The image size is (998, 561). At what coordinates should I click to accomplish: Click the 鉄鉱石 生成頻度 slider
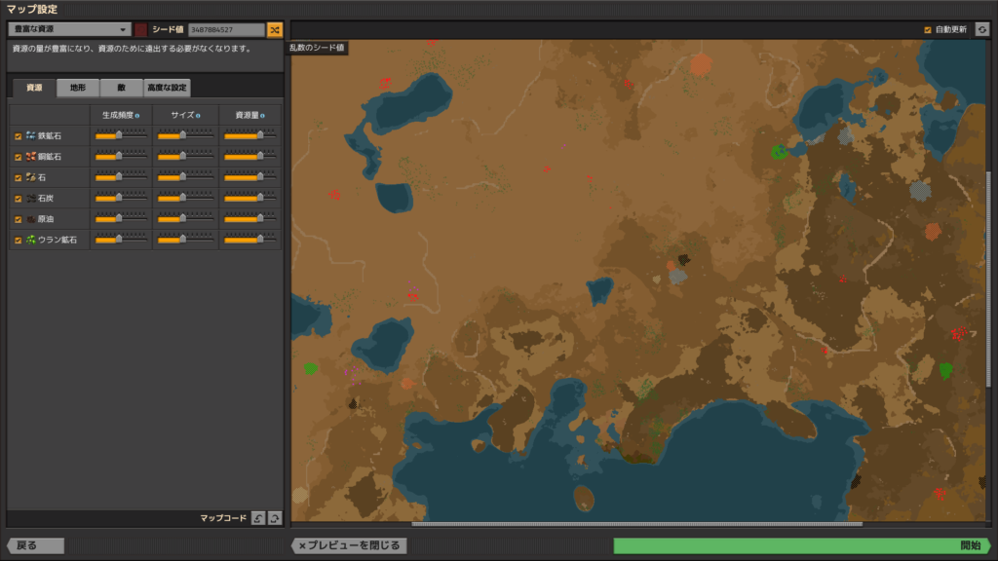coord(121,134)
